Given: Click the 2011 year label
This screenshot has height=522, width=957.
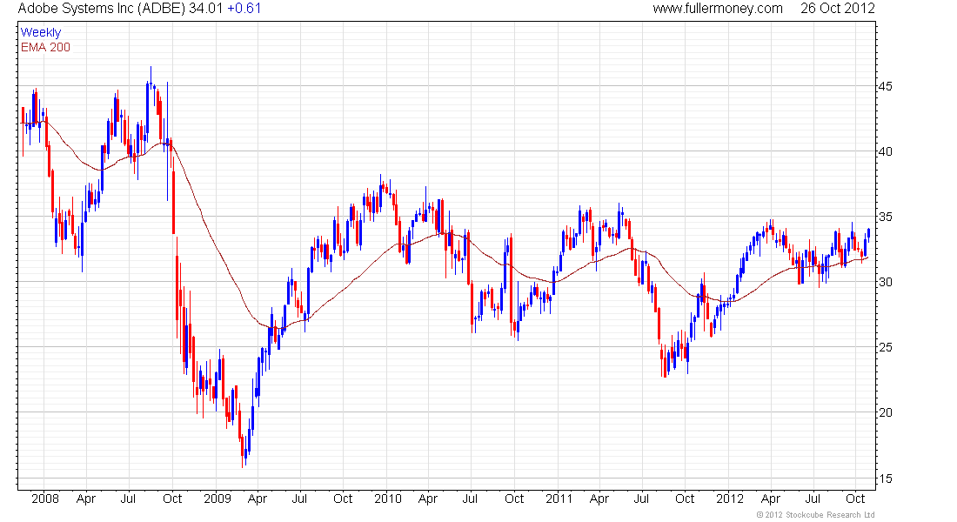Looking at the screenshot, I should (559, 499).
